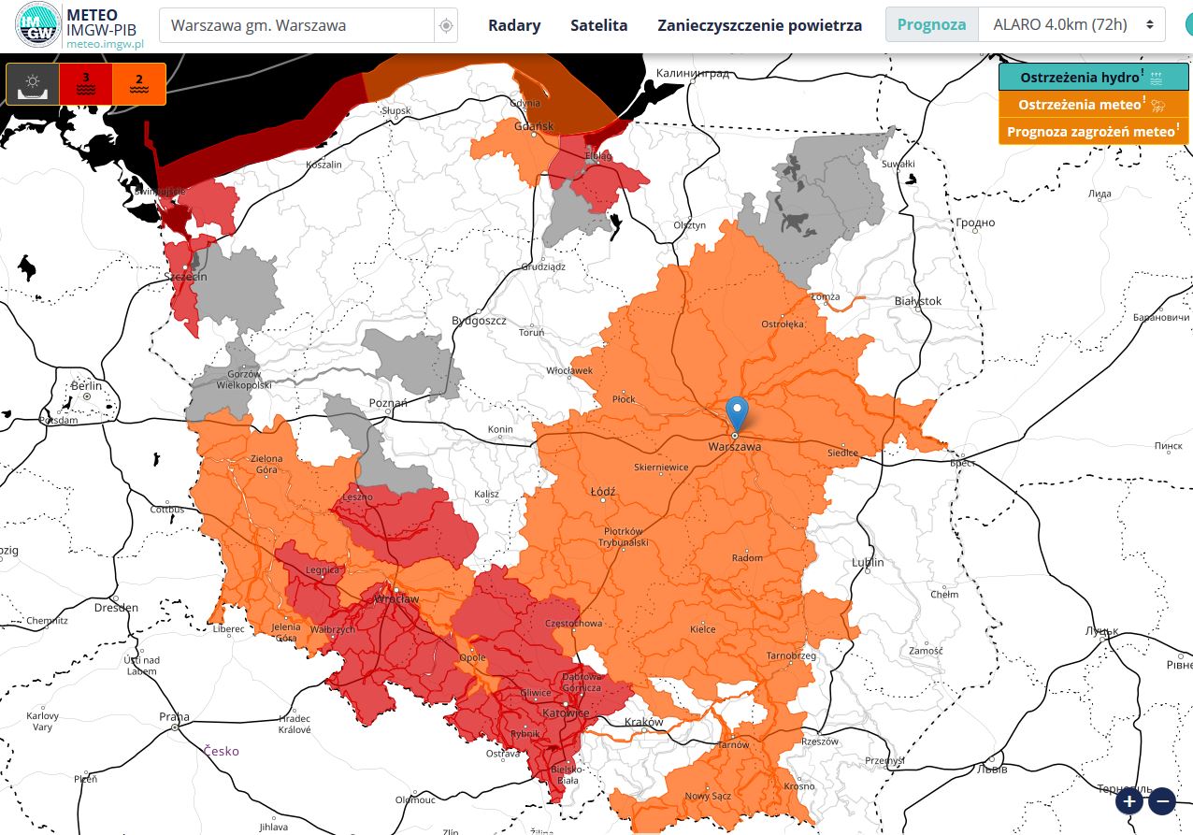Open the Radary menu
Screen dimensions: 1193x835
pyautogui.click(x=514, y=25)
